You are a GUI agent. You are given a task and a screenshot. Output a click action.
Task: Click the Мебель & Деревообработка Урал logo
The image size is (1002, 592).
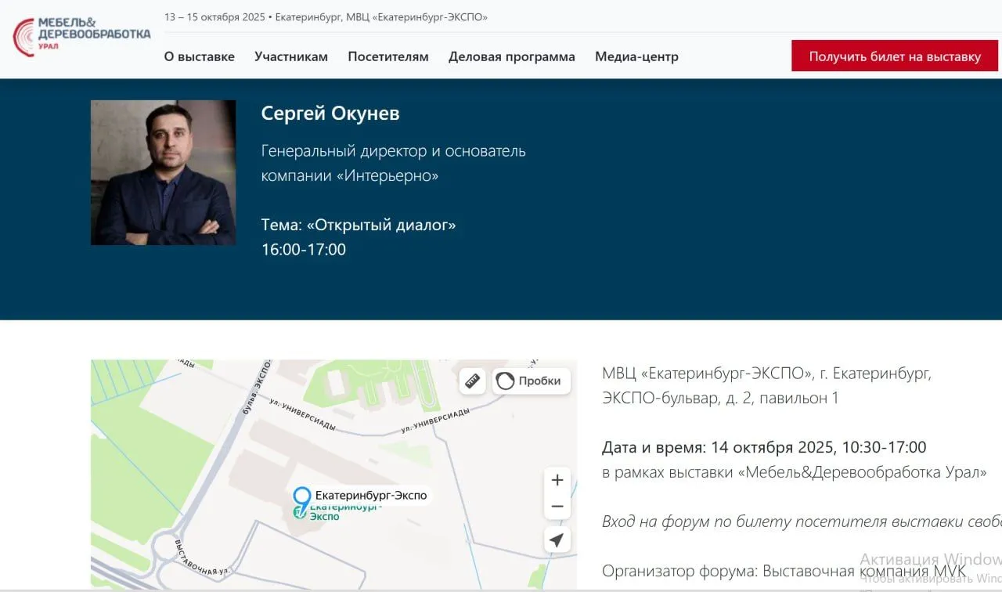(x=81, y=36)
